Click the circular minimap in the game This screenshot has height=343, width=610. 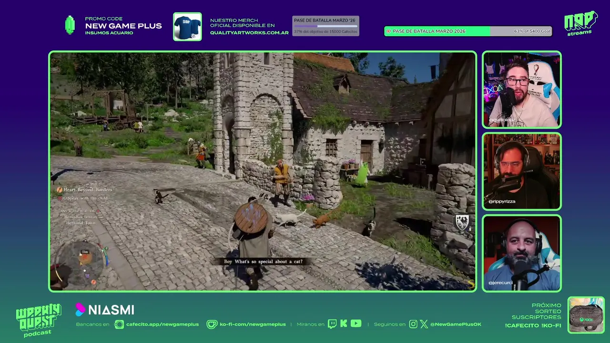pos(82,262)
